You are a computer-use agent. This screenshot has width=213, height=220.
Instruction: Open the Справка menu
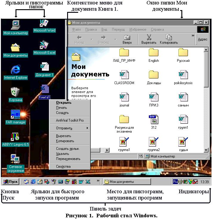(157, 29)
